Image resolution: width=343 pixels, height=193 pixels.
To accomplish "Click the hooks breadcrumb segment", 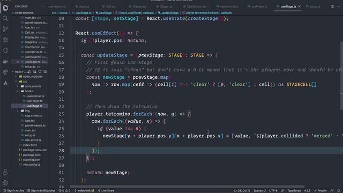I will (x=63, y=13).
